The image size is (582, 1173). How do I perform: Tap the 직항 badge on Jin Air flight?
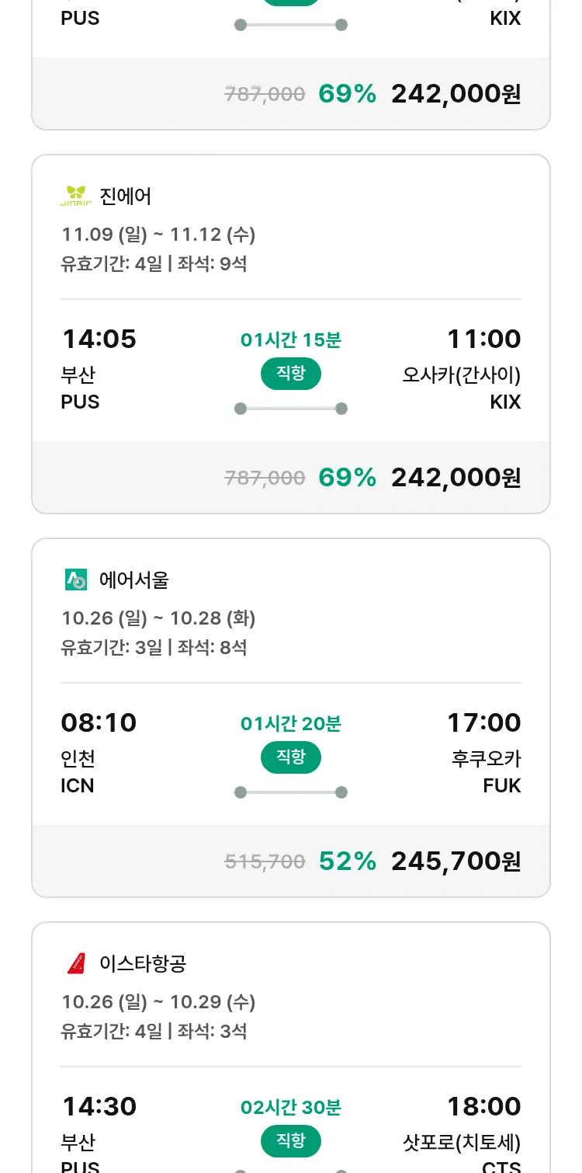(x=291, y=374)
